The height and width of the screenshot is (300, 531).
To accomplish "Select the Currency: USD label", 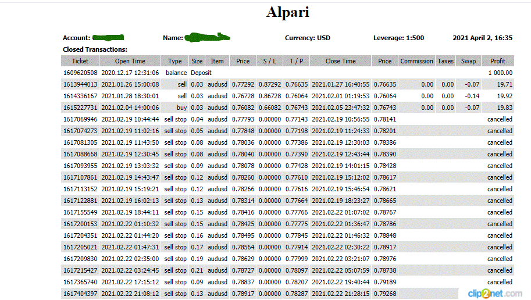I will tap(308, 38).
